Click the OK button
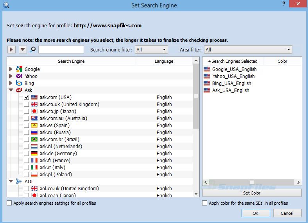308x223 pixels. tap(255, 213)
